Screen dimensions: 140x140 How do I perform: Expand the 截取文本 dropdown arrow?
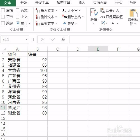coord(56,24)
